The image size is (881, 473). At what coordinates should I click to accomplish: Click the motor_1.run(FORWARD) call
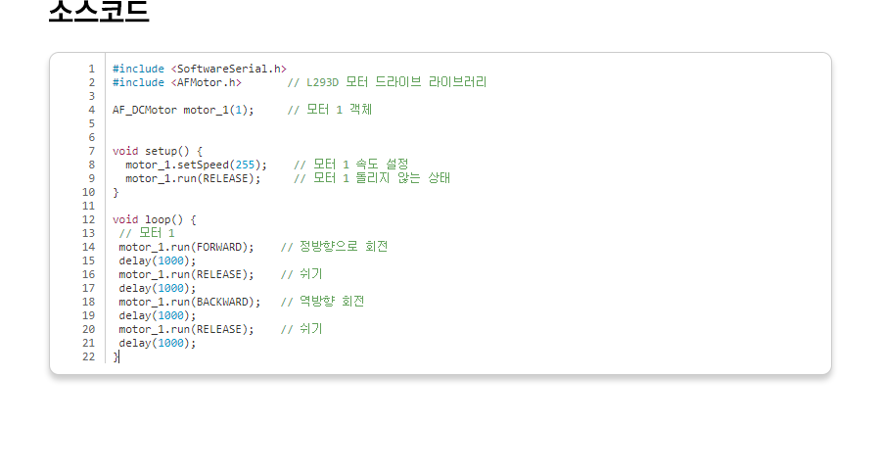tap(186, 247)
